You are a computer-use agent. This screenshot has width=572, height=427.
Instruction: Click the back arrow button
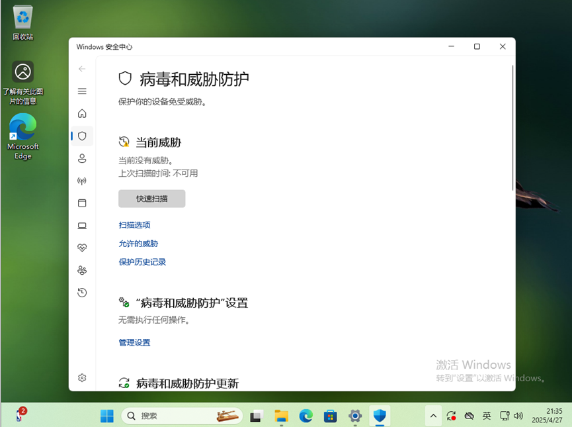coord(82,69)
